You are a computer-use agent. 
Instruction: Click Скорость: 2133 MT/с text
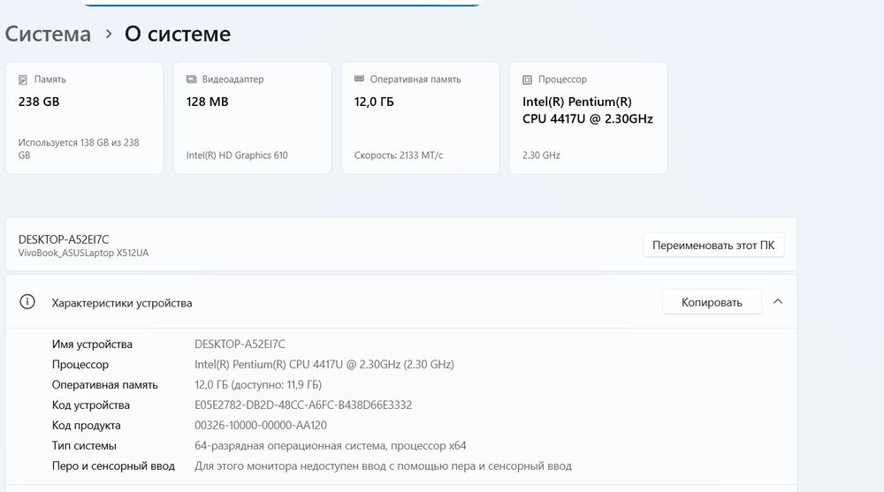(399, 155)
